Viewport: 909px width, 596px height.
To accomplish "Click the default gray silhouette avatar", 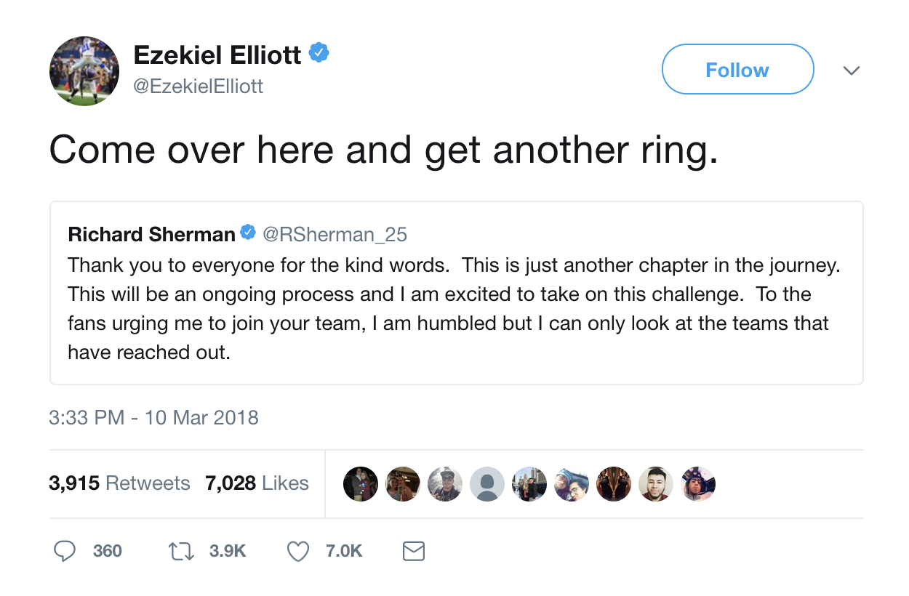I will [487, 484].
